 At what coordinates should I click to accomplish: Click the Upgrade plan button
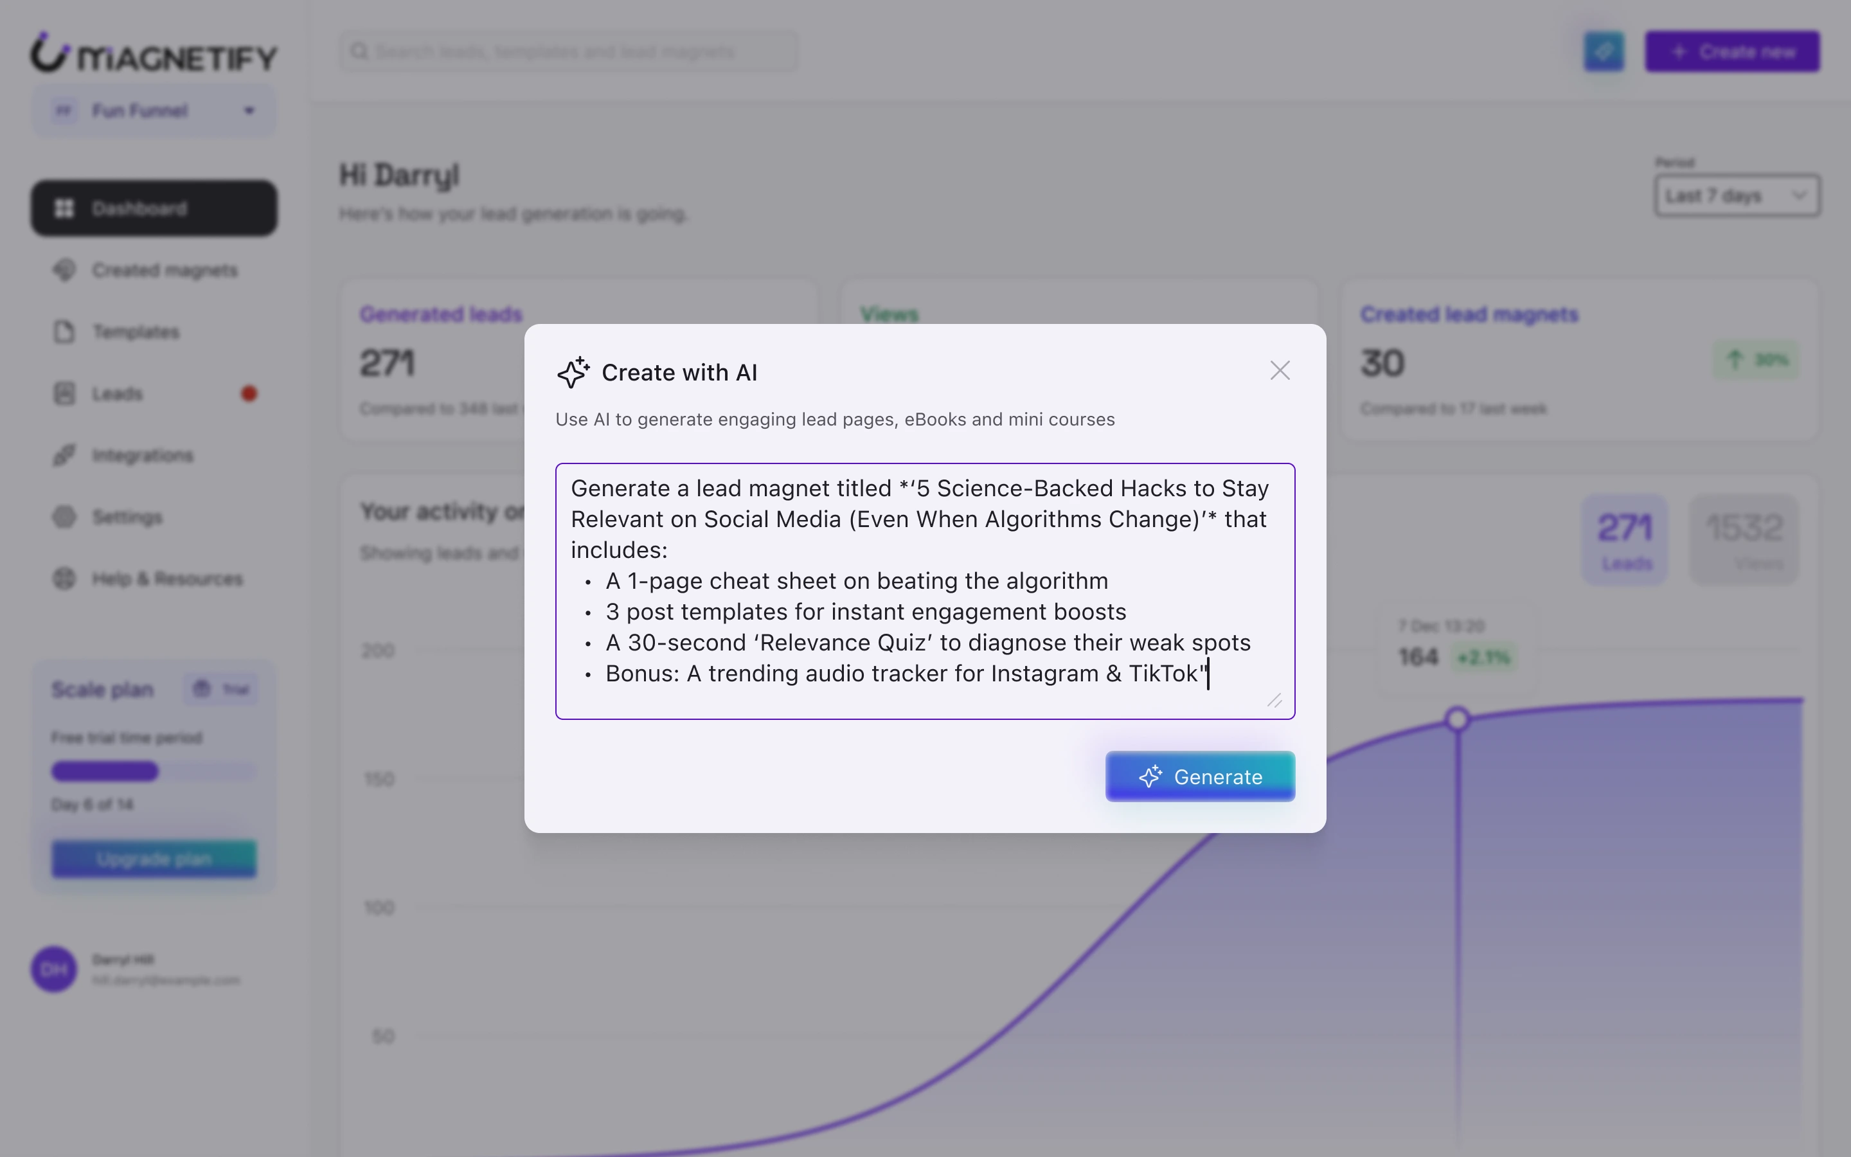(x=154, y=859)
